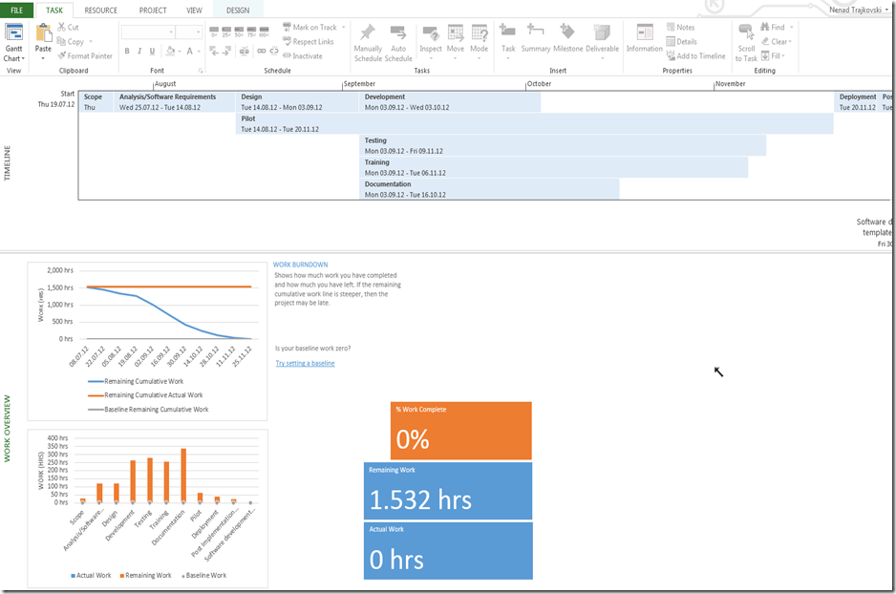Viewport: 896px width, 594px height.
Task: Toggle bold formatting
Action: click(126, 52)
